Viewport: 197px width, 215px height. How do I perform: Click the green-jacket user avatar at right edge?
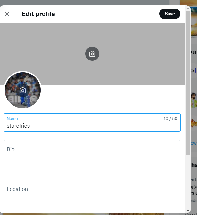pyautogui.click(x=194, y=100)
